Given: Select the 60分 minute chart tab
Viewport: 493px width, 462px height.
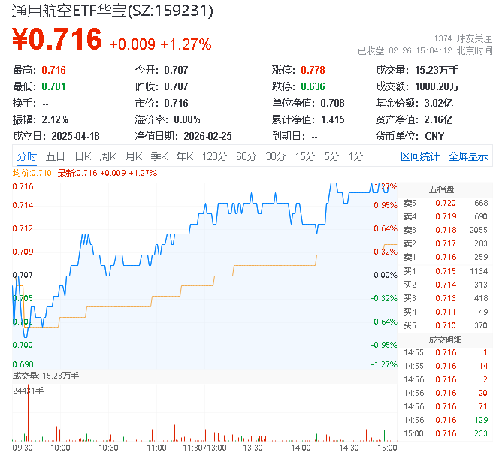Looking at the screenshot, I should tap(246, 156).
